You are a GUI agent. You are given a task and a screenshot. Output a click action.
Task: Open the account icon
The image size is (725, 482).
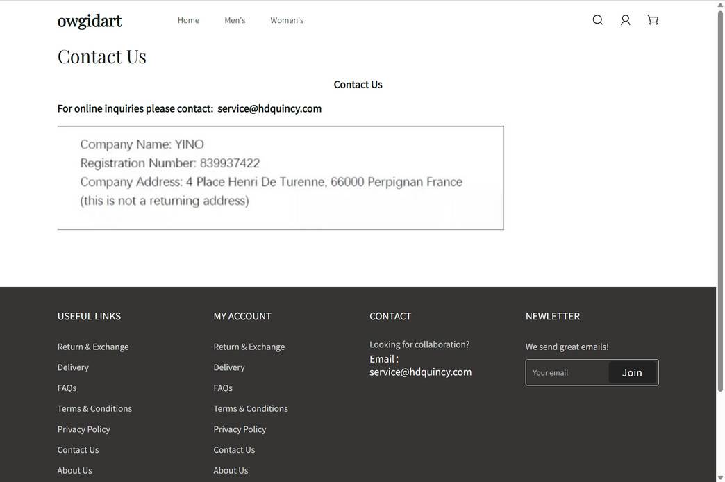click(x=624, y=19)
